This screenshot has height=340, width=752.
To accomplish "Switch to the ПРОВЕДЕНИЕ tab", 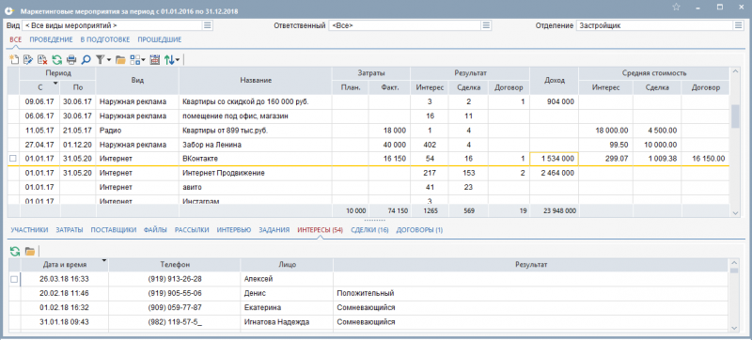I will coord(51,39).
